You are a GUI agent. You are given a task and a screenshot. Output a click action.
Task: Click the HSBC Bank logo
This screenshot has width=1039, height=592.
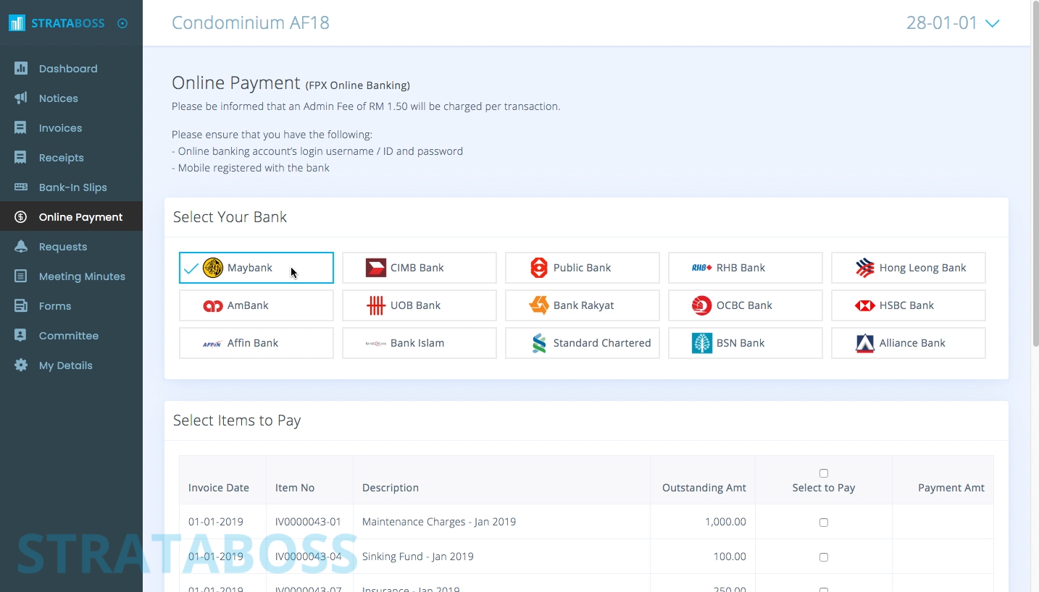[x=865, y=305]
